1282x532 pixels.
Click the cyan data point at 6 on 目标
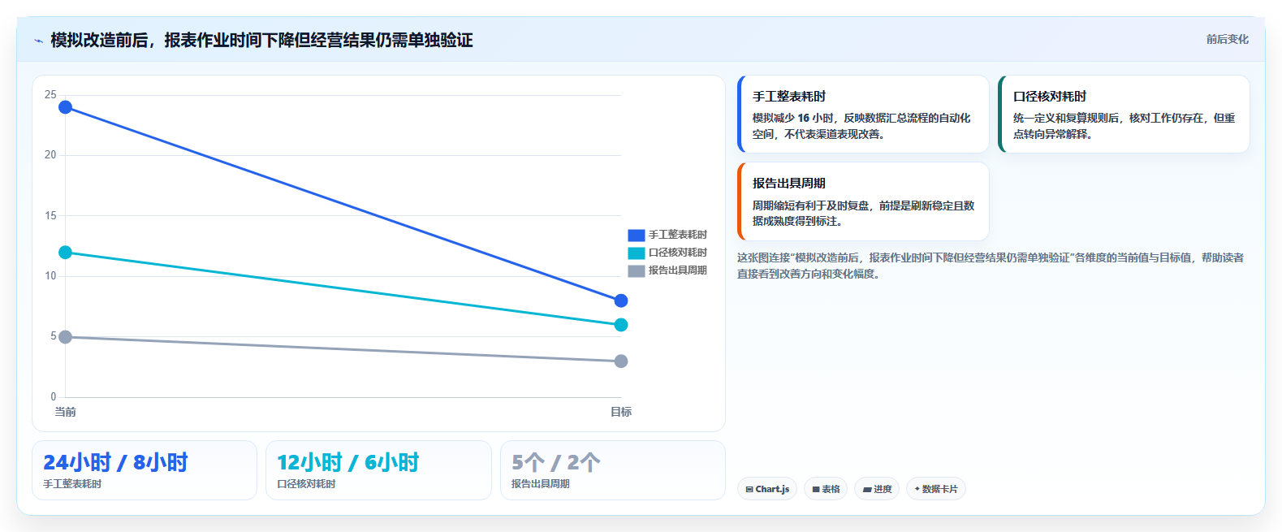pos(621,325)
